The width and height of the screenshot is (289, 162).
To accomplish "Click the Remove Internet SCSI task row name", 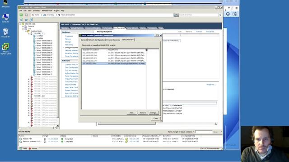I will point(32,142).
